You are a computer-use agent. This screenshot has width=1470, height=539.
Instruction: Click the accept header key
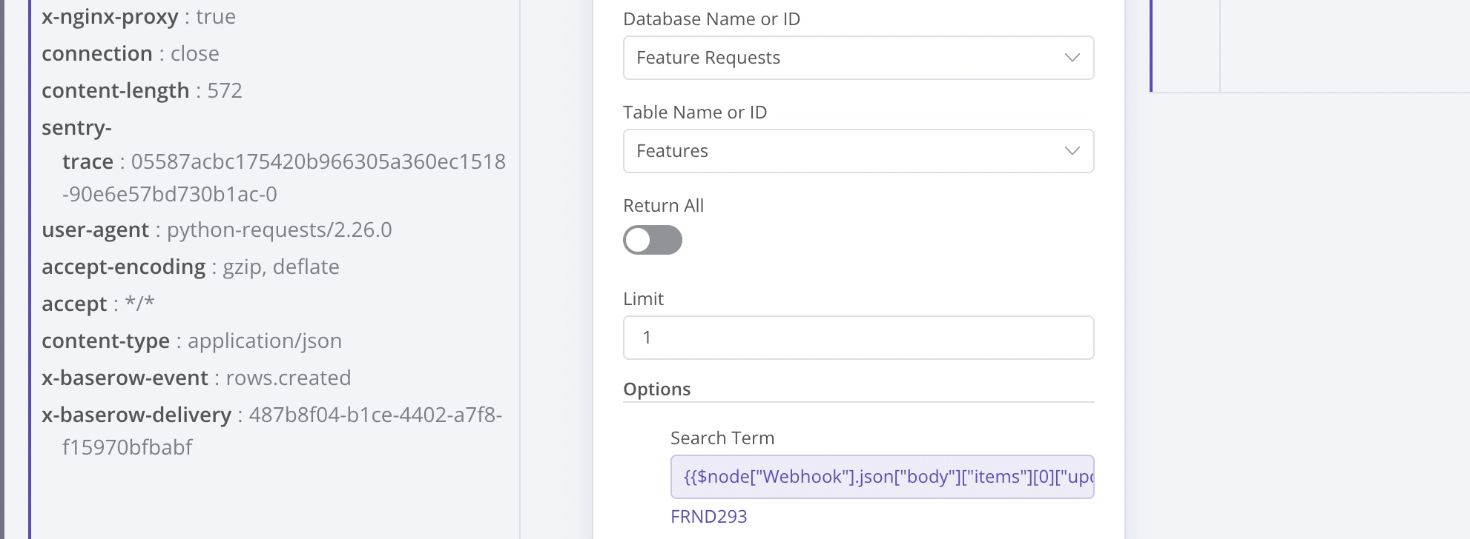[x=74, y=304]
